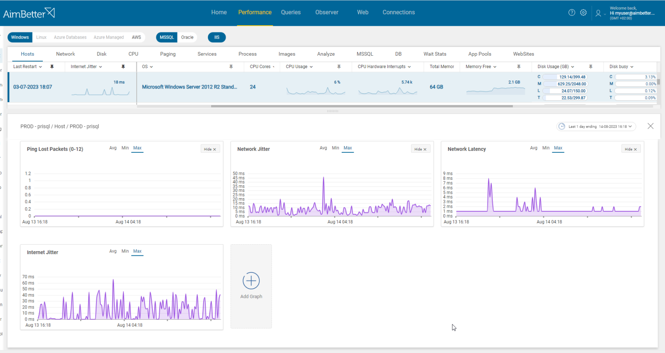Open the Observer menu
The height and width of the screenshot is (353, 665).
(327, 12)
